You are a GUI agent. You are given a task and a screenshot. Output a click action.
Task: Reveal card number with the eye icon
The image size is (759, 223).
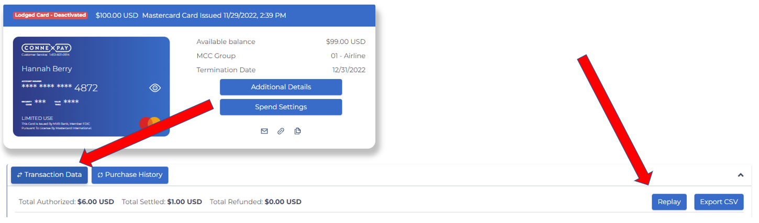(x=155, y=88)
